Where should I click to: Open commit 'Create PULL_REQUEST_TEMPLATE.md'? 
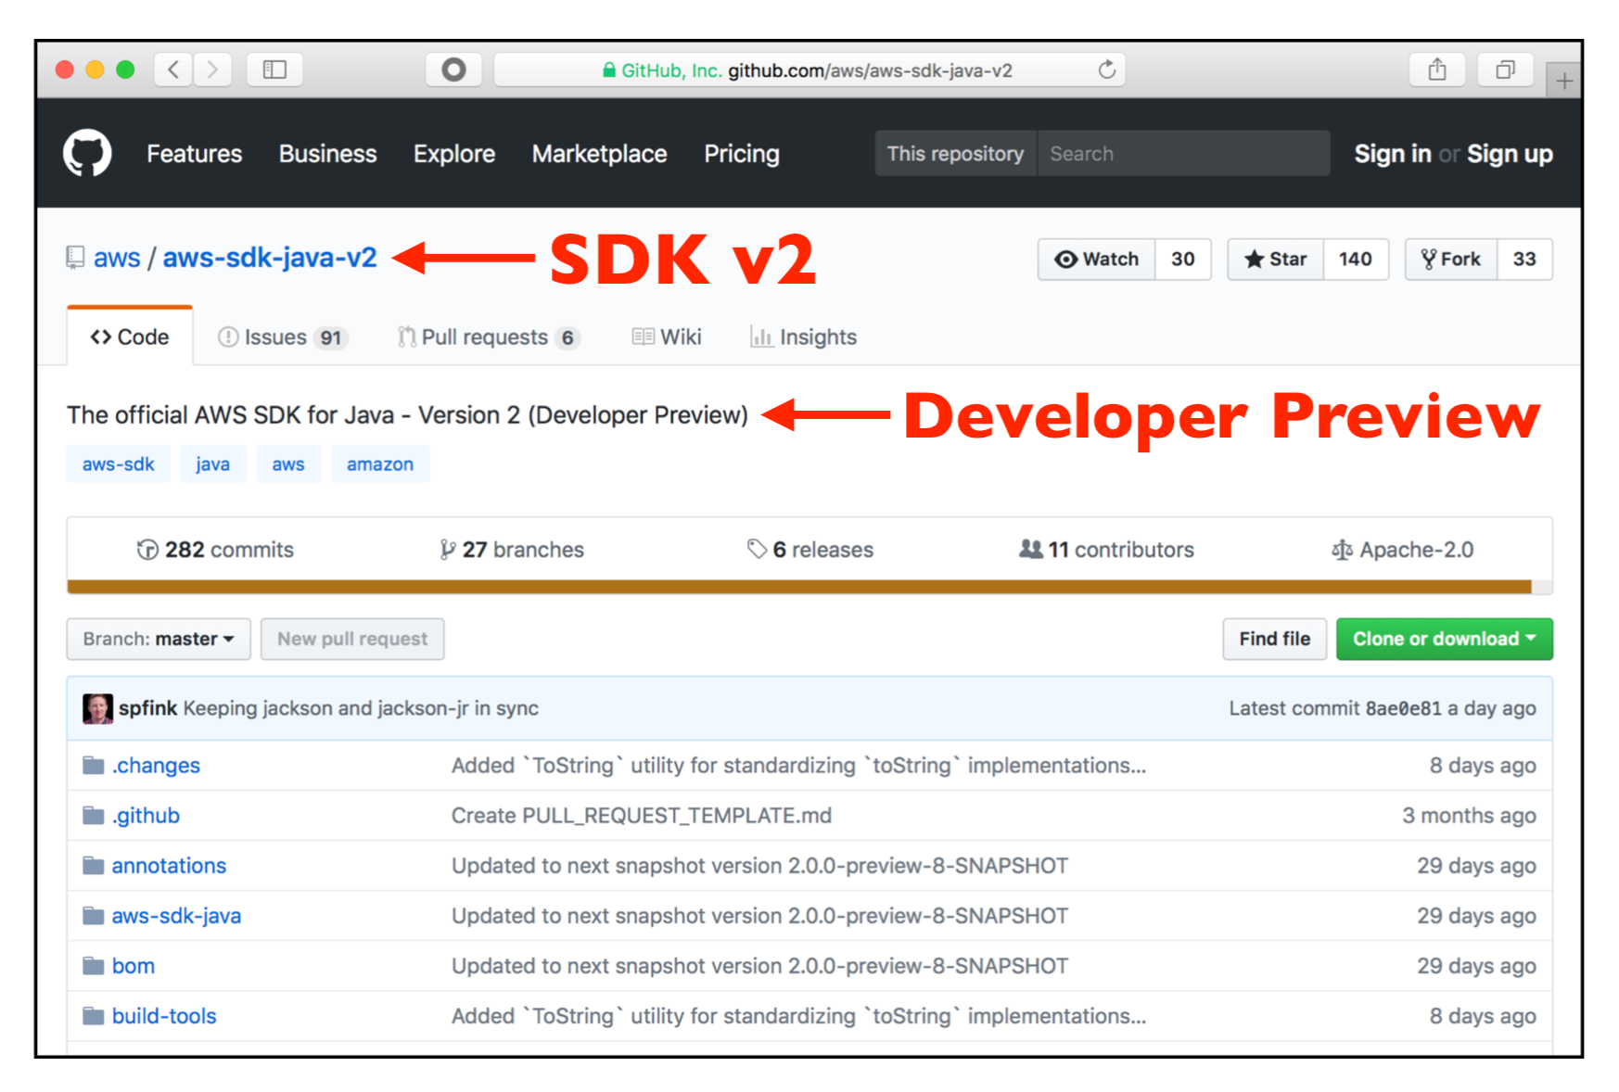coord(642,815)
